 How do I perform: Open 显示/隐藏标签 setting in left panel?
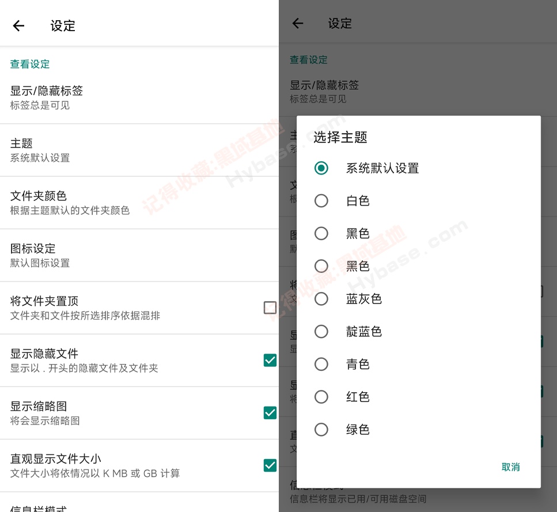(139, 97)
